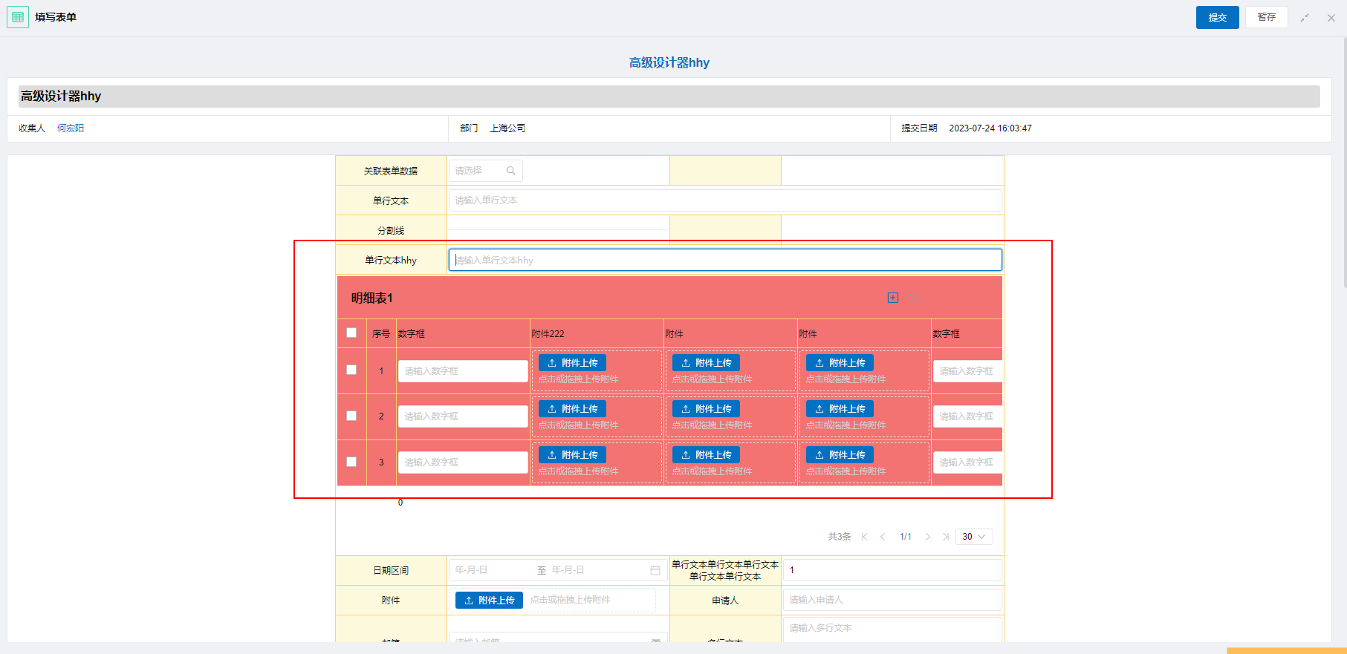Upload attachment in row 1 附件222 column
Viewport: 1347px width, 654px height.
[x=572, y=363]
